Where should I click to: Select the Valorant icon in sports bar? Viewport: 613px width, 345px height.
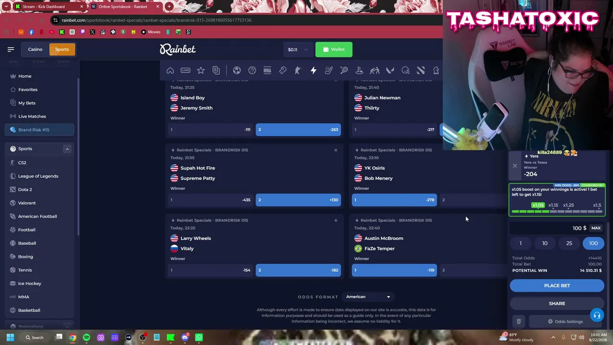[x=390, y=70]
